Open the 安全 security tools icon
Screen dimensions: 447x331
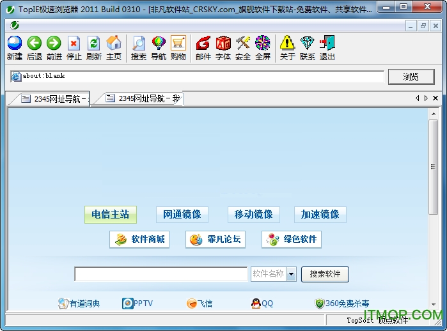tap(243, 47)
